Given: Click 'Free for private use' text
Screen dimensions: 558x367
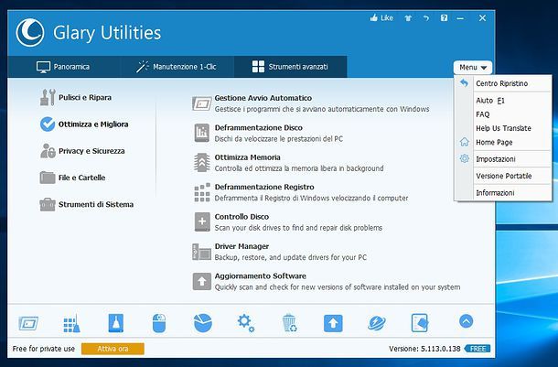Looking at the screenshot, I should [43, 349].
